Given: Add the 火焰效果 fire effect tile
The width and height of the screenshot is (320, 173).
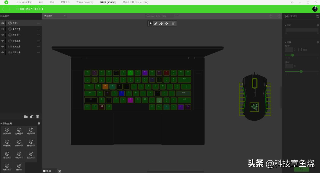Looking at the screenshot, I should 19,143.
